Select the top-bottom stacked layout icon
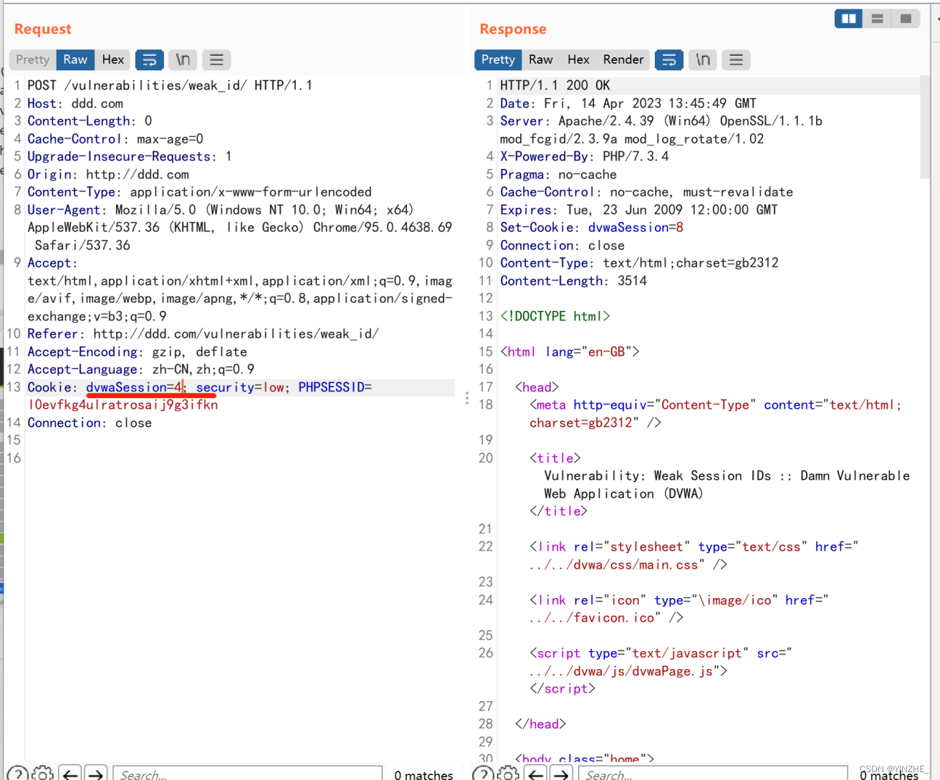 coord(877,19)
